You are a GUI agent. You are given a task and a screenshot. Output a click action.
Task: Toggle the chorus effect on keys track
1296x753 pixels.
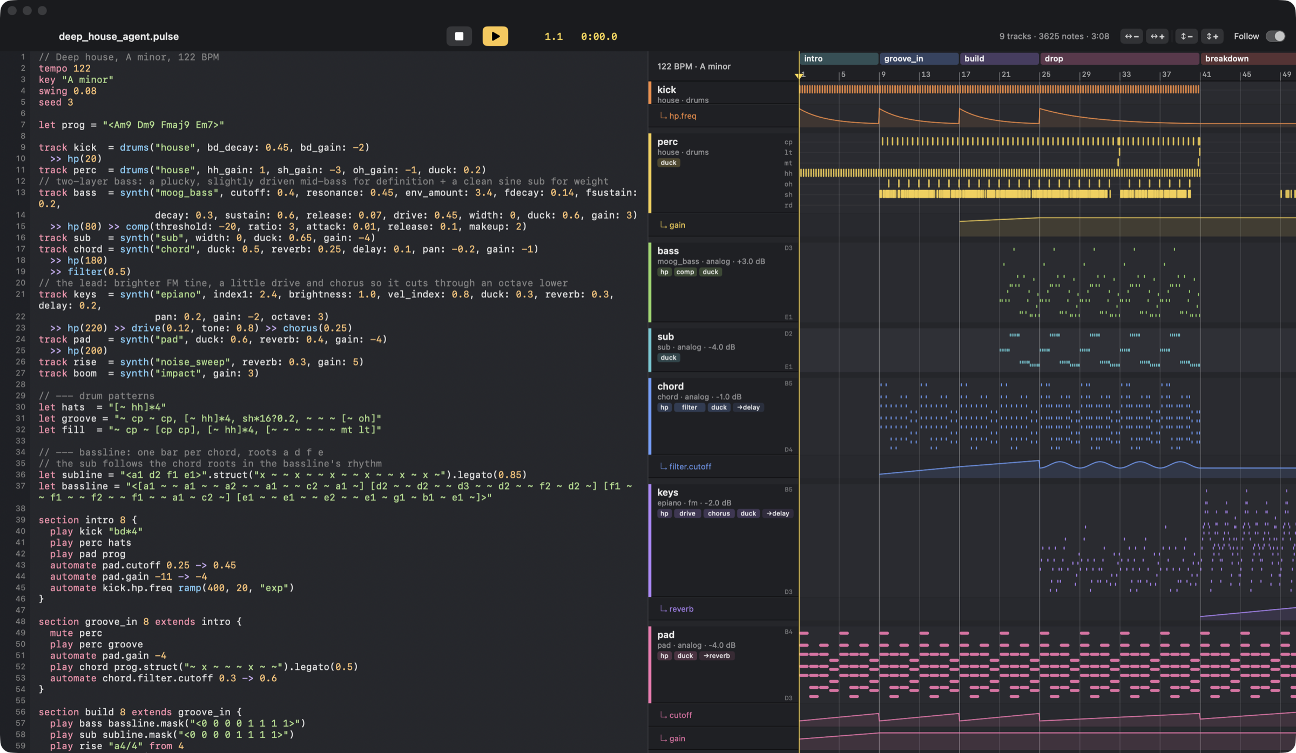click(x=719, y=513)
